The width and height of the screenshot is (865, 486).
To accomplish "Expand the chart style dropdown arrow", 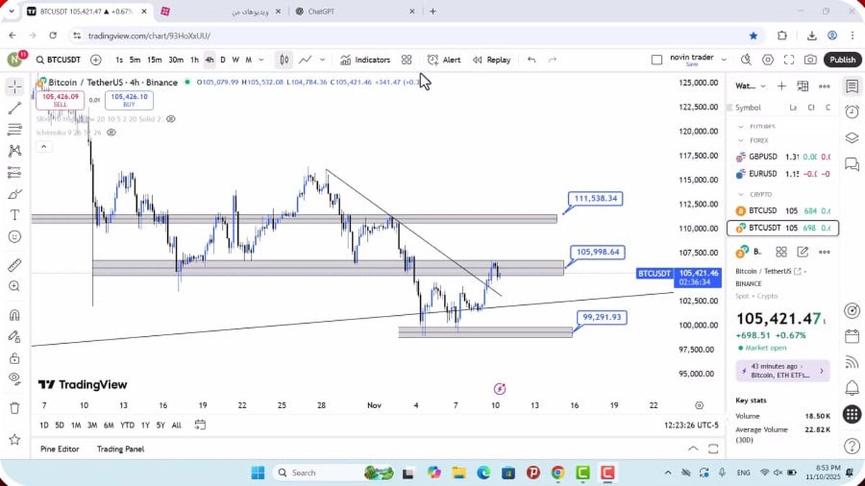I will point(322,60).
